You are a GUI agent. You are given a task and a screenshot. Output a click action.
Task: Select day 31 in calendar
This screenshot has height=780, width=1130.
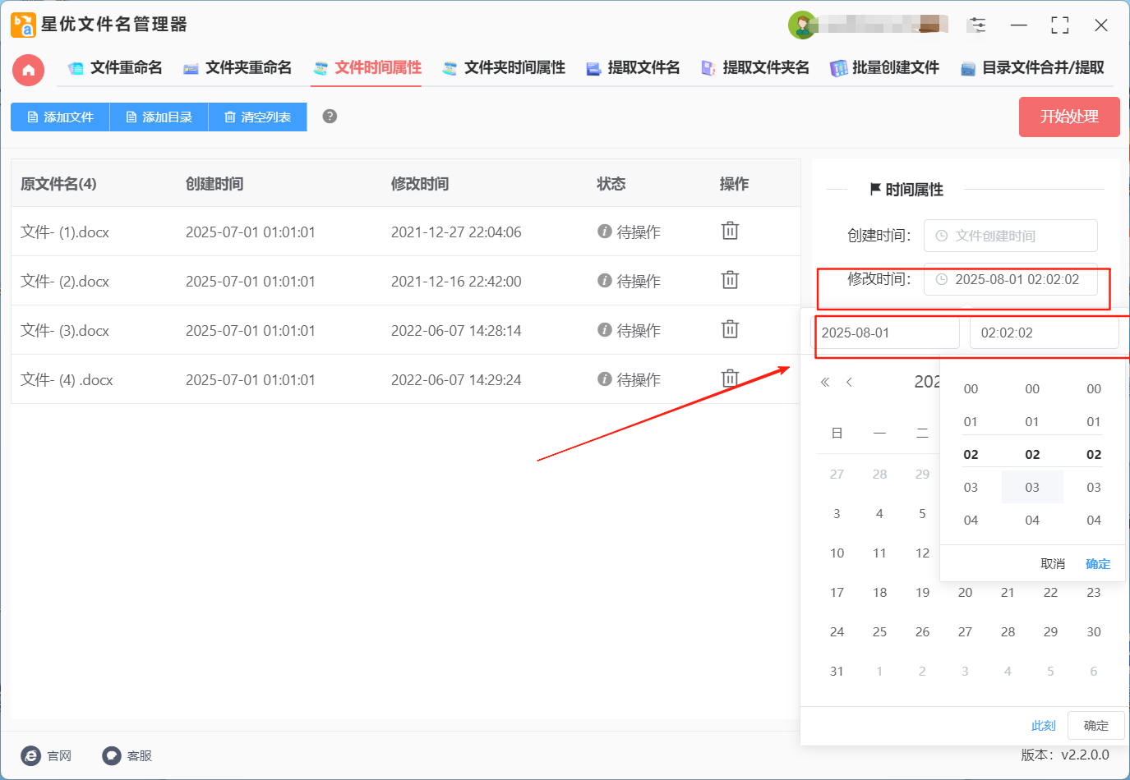(837, 672)
